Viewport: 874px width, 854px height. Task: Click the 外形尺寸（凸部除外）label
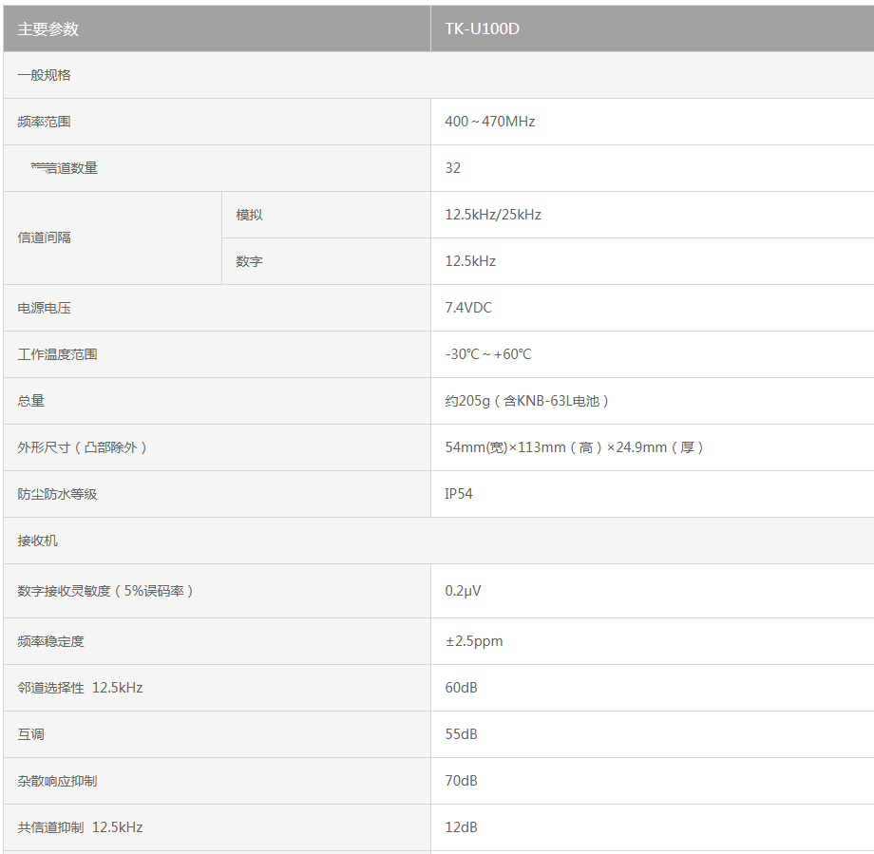pos(82,447)
